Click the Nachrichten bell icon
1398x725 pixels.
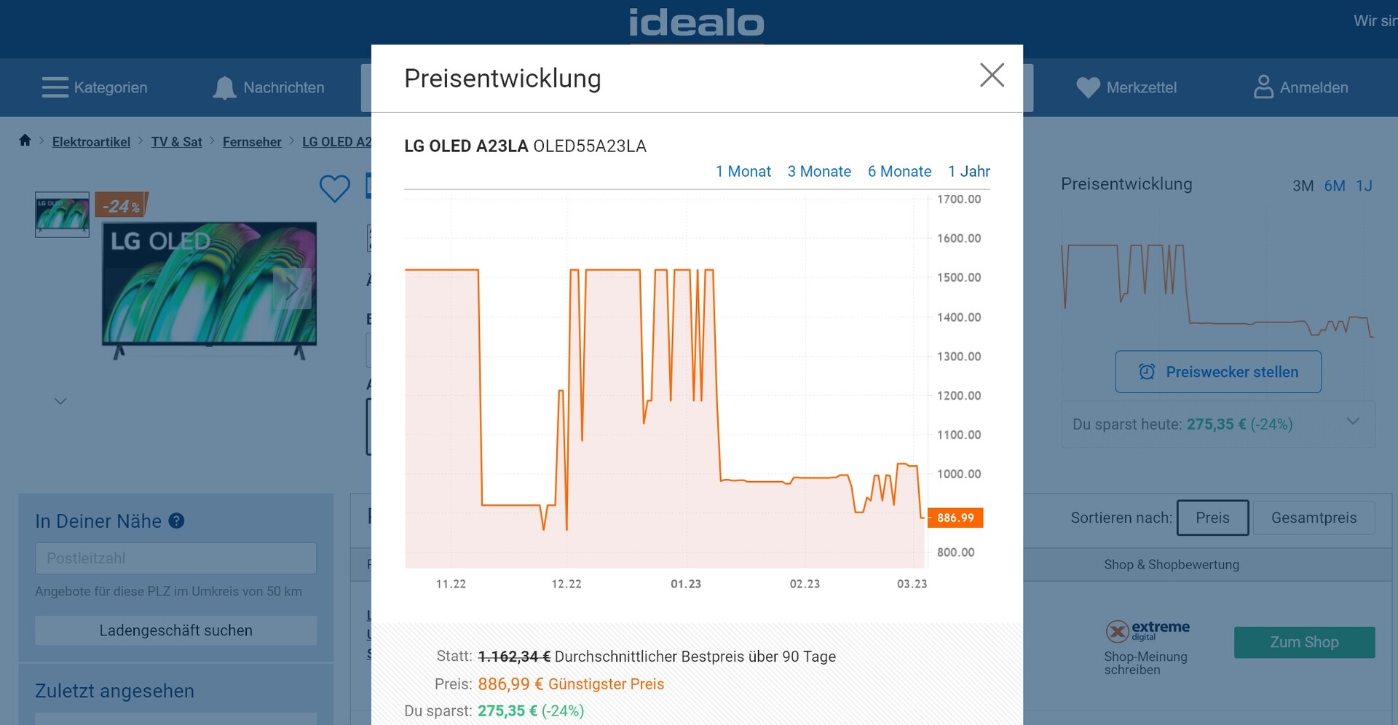pyautogui.click(x=224, y=88)
